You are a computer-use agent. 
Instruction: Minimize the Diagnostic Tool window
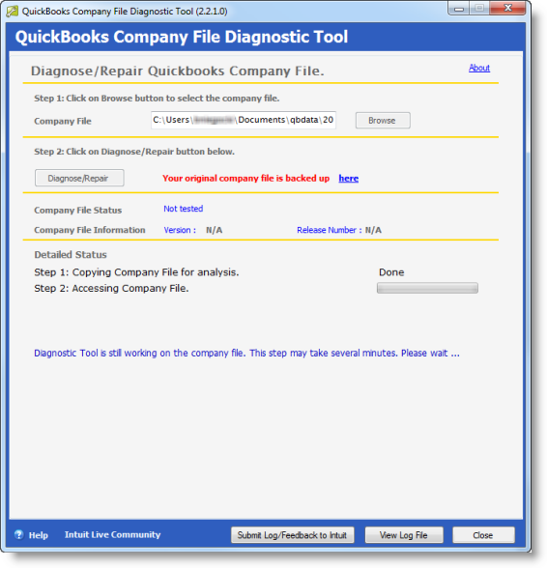(459, 9)
